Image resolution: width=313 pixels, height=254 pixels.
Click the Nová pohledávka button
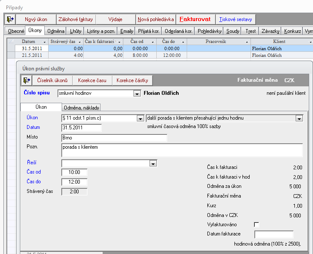click(155, 19)
